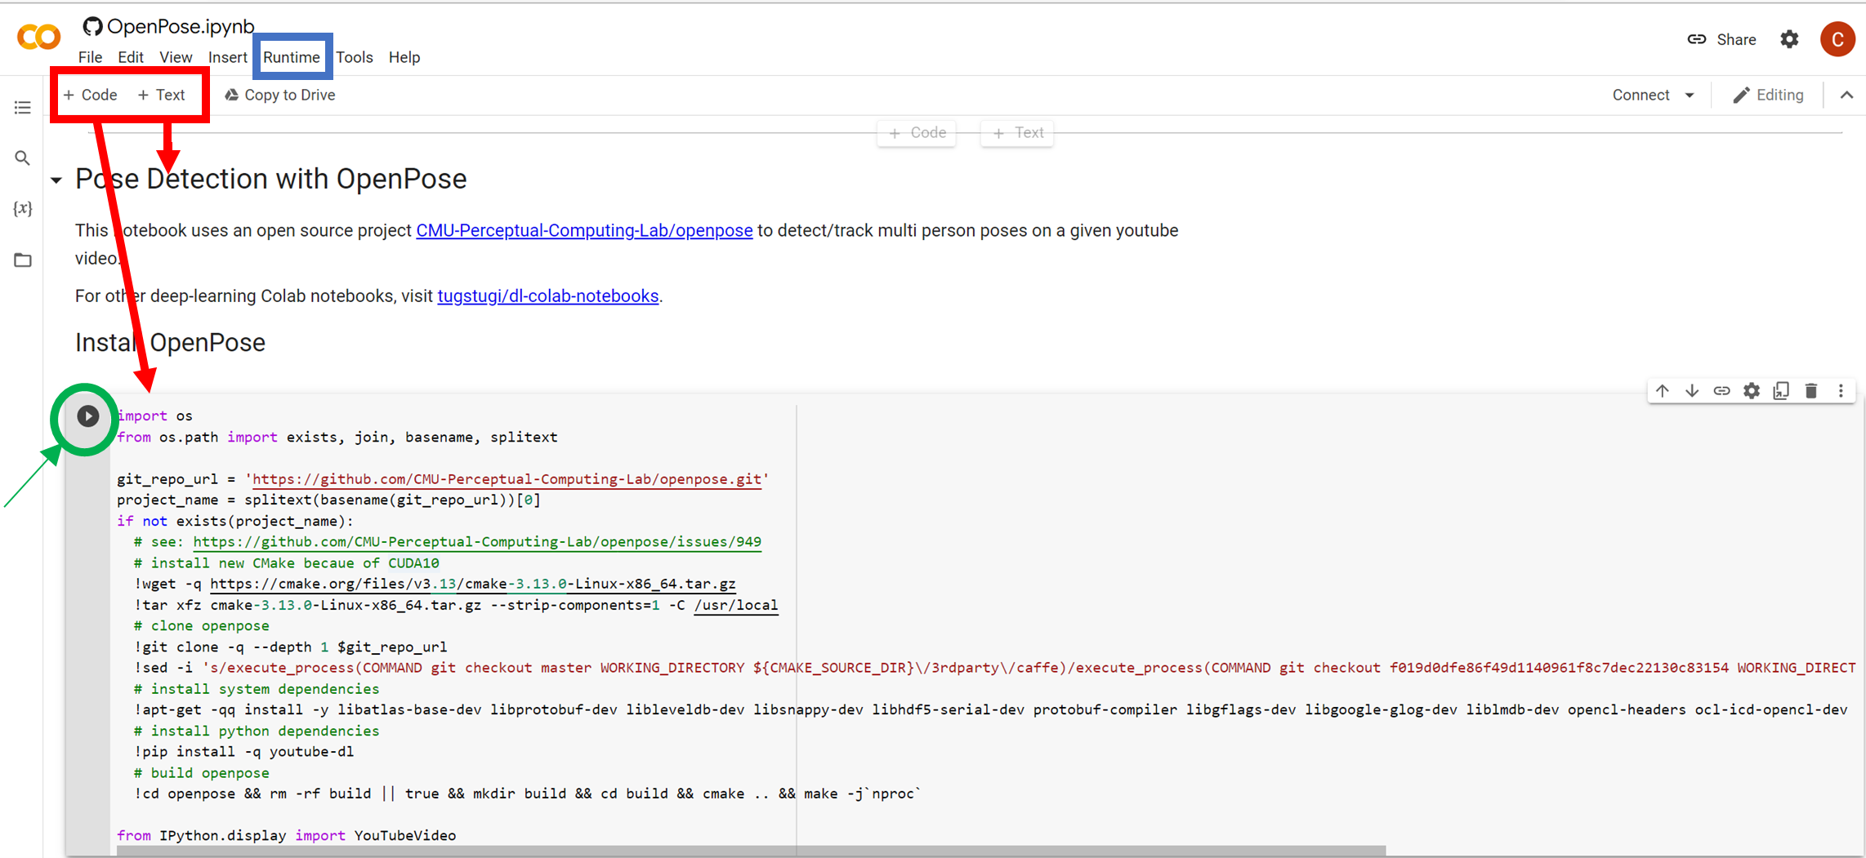The height and width of the screenshot is (858, 1866).
Task: Open the find and replace panel
Action: click(x=23, y=158)
